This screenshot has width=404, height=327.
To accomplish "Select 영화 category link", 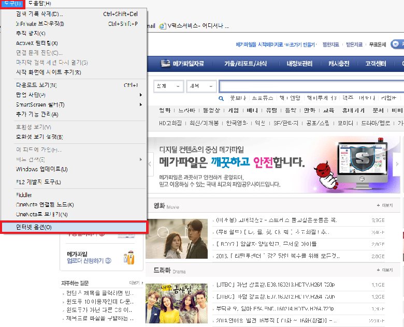I will 165,110.
